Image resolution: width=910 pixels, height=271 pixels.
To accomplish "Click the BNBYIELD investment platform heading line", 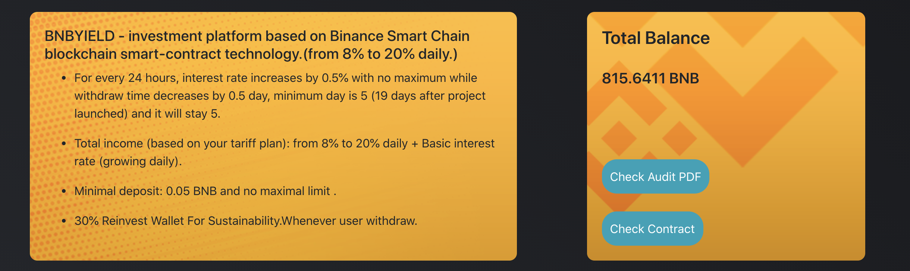I will [257, 36].
